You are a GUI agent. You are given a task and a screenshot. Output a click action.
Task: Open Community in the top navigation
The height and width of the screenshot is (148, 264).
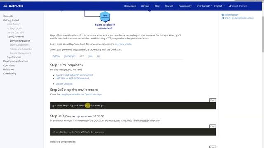(x=185, y=6)
